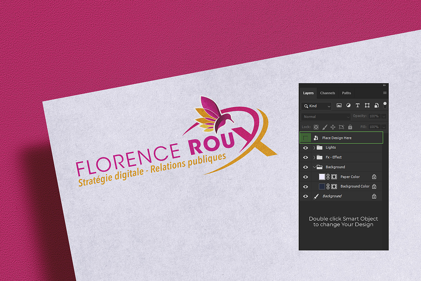The height and width of the screenshot is (281, 421).
Task: Open the Opacity dropdown arrow
Action: tap(384, 116)
